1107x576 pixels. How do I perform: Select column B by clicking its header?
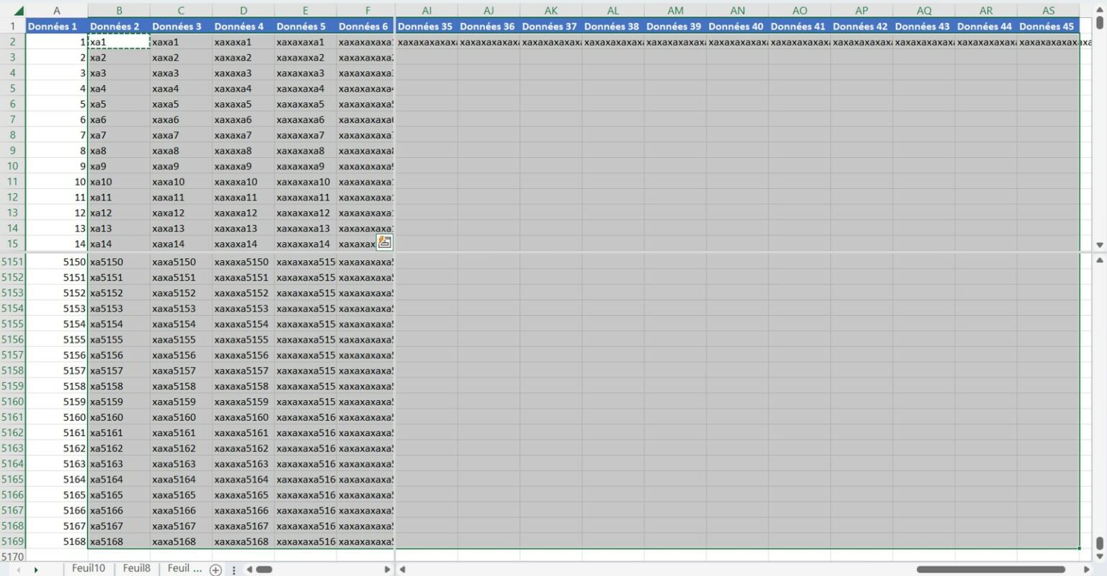(x=118, y=10)
